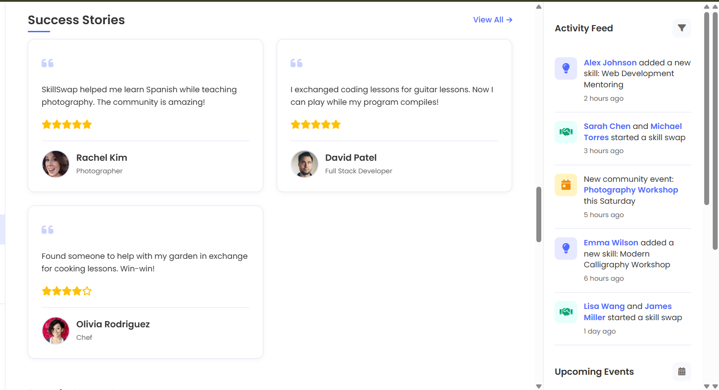Click the lightbulb icon beside Alex Johnson
Image resolution: width=719 pixels, height=390 pixels.
pyautogui.click(x=566, y=69)
